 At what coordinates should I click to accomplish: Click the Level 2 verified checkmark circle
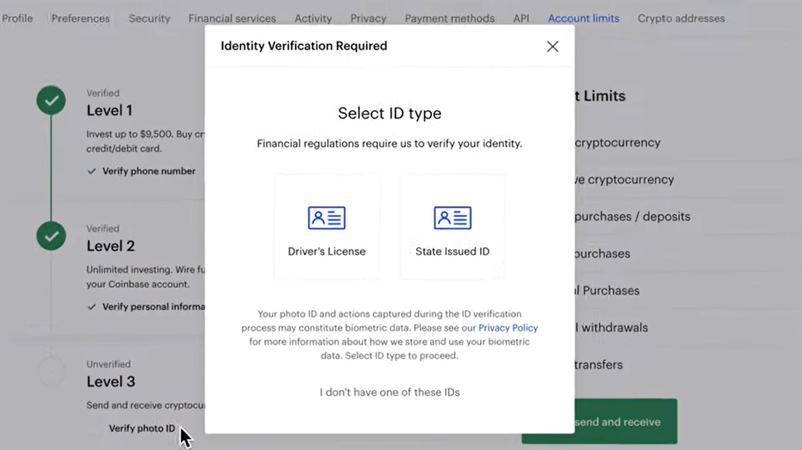[51, 236]
